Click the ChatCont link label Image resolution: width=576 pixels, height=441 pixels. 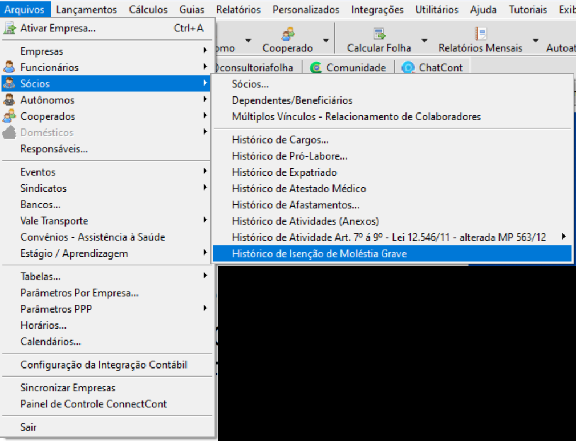pos(440,68)
